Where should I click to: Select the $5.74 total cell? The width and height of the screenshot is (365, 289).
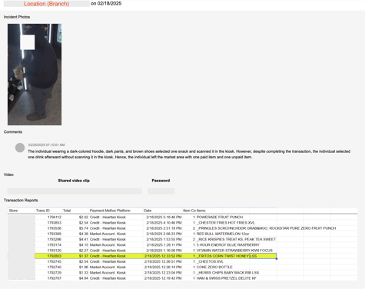pyautogui.click(x=84, y=228)
